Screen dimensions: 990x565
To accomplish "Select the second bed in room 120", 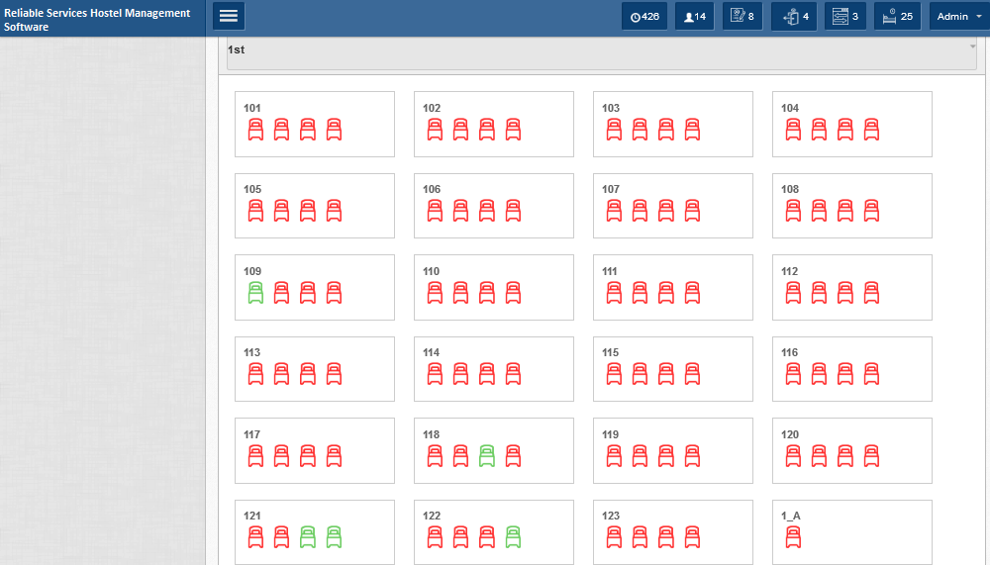I will [819, 456].
